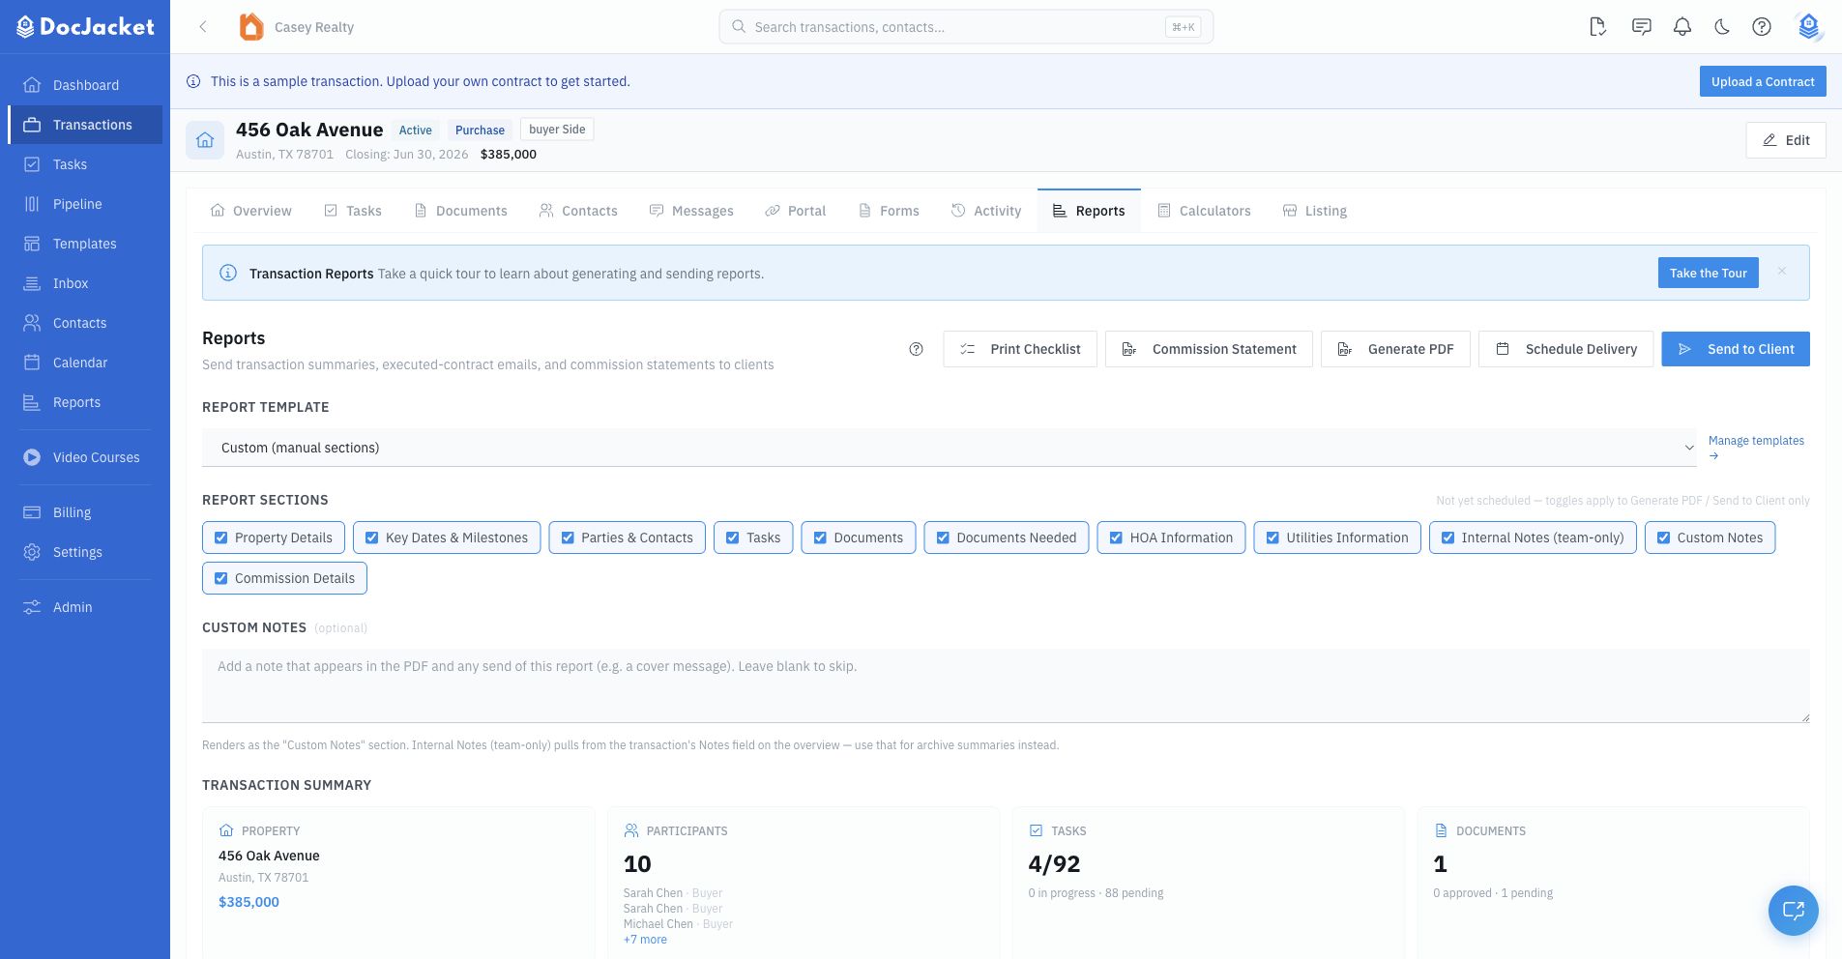This screenshot has height=959, width=1842.
Task: Uncheck Internal Notes (team-only) section
Action: pos(1447,538)
